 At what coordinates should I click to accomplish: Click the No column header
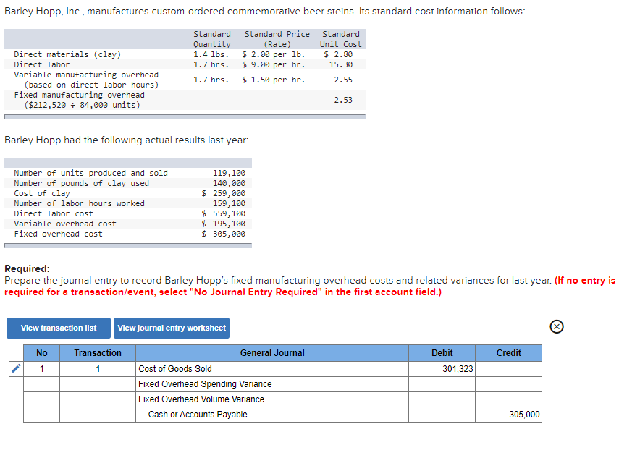click(x=41, y=353)
